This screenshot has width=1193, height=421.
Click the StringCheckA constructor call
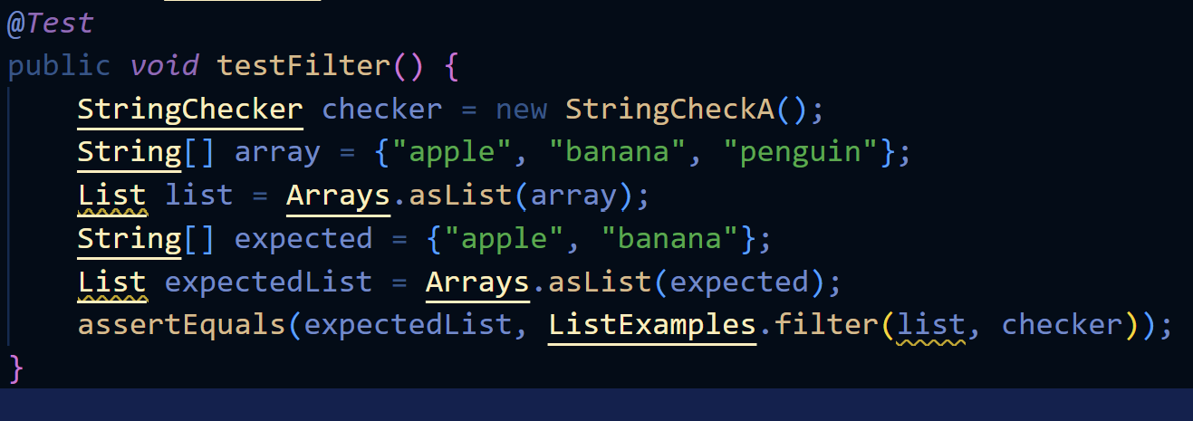pyautogui.click(x=670, y=109)
